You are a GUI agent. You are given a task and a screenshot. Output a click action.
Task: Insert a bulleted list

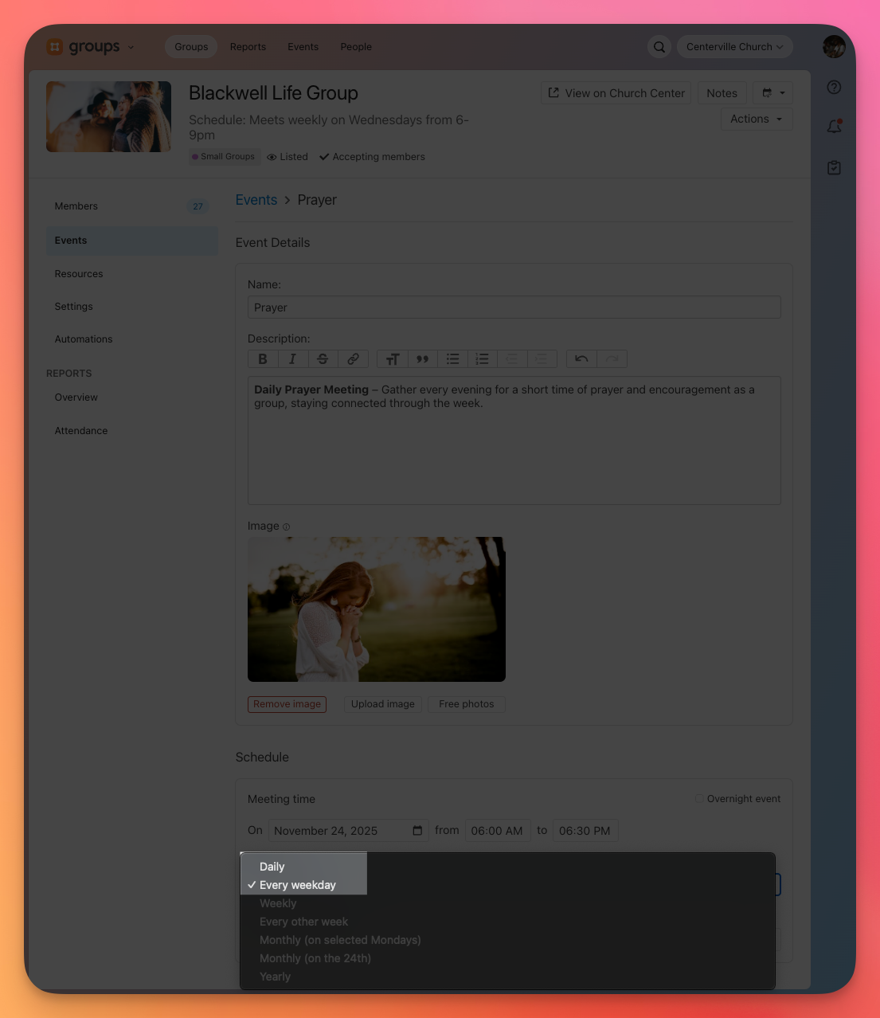pos(452,359)
